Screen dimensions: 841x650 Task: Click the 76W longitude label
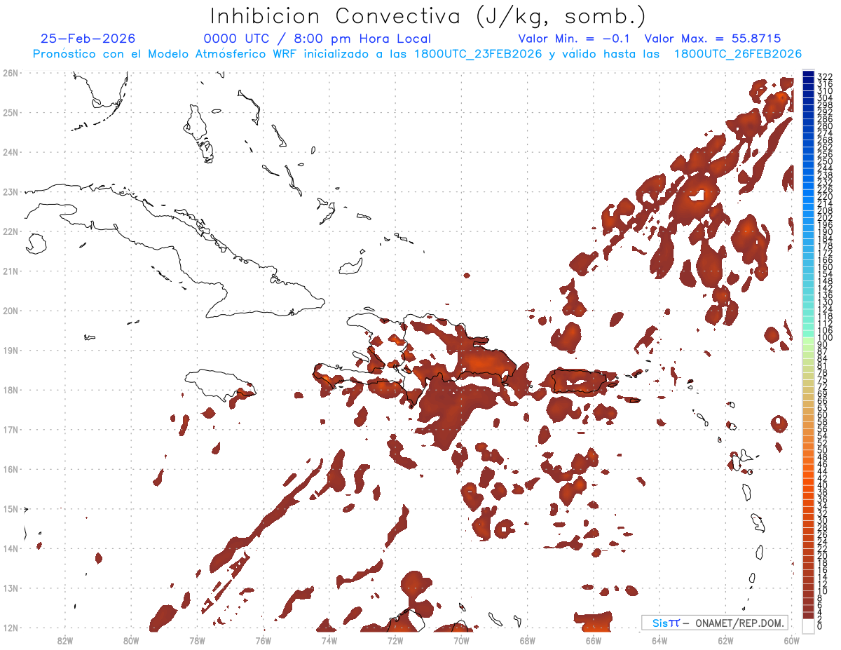[x=263, y=640]
